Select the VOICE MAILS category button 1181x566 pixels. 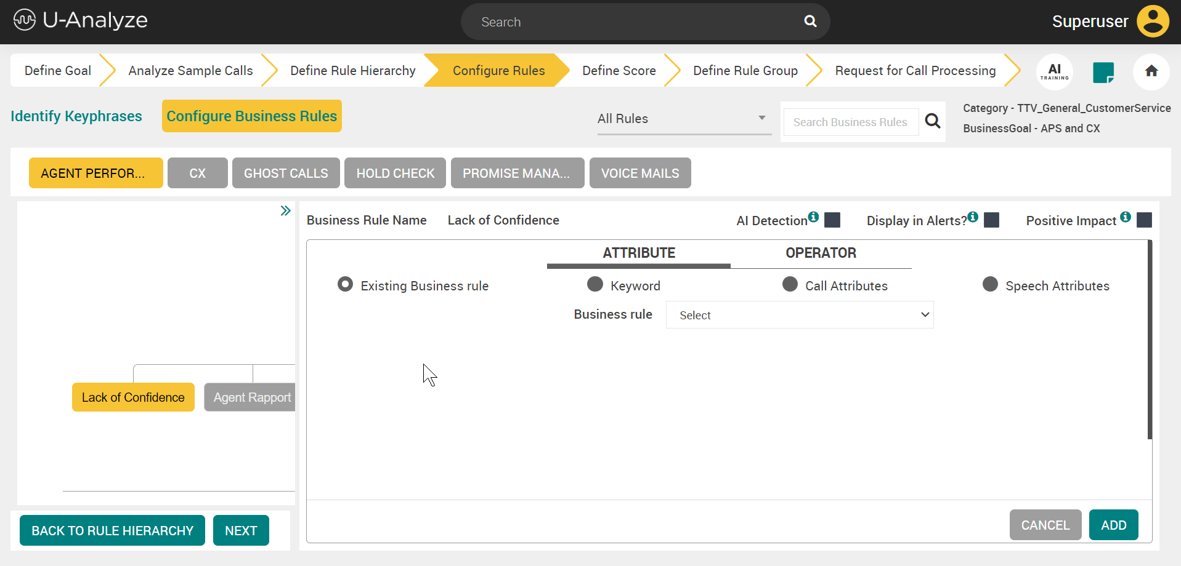pos(640,173)
